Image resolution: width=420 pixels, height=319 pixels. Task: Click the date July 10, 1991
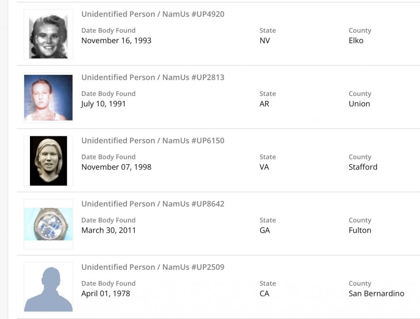[x=103, y=104]
